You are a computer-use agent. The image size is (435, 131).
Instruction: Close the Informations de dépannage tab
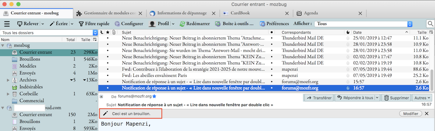pyautogui.click(x=214, y=13)
